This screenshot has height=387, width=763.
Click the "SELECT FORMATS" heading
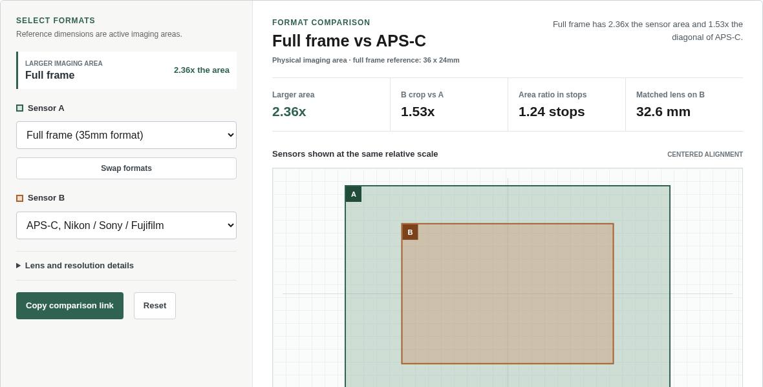tap(56, 21)
